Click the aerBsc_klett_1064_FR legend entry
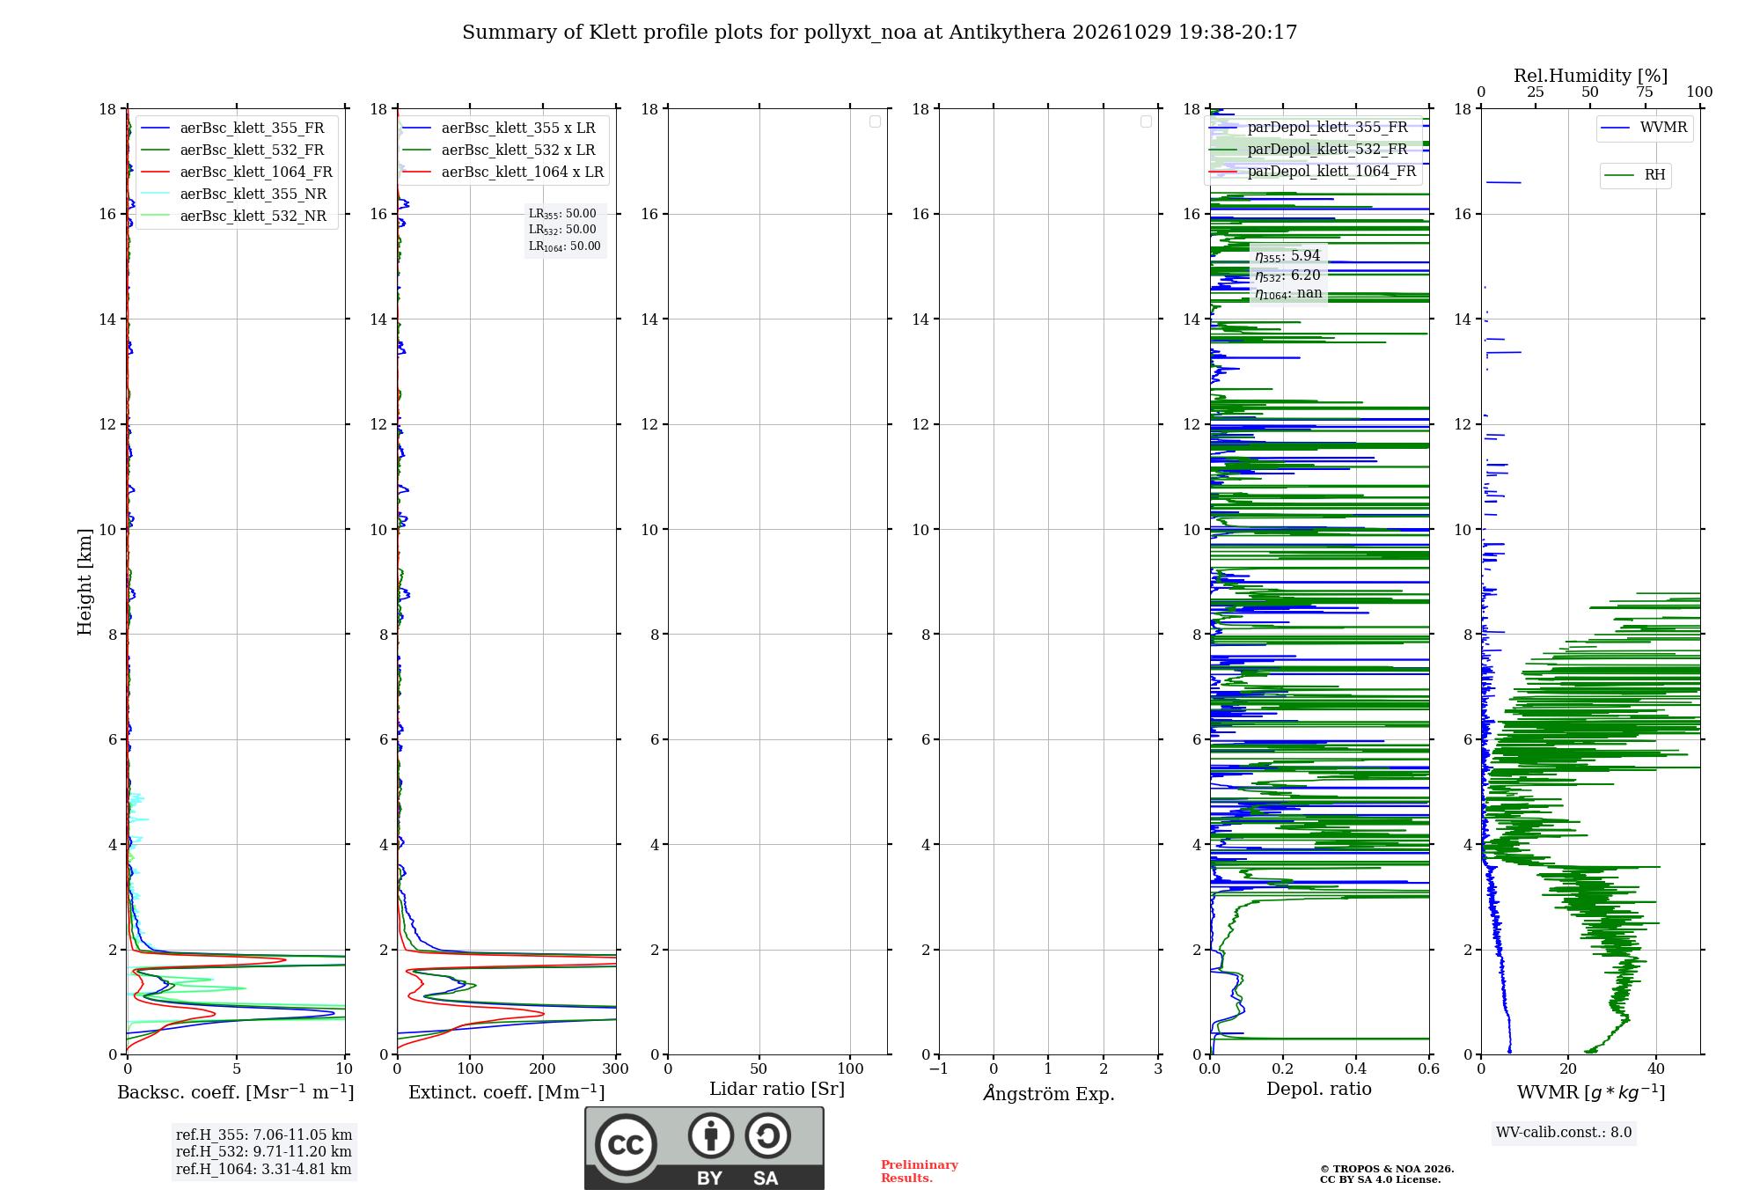1760x1197 pixels. [x=237, y=173]
